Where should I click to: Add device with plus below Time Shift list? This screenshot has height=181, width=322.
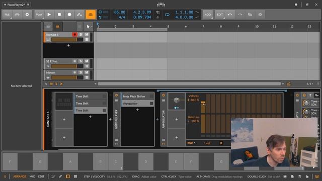tap(90, 117)
